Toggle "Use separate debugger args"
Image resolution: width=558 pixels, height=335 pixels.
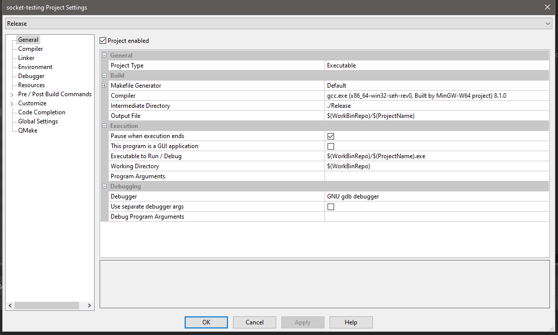(x=331, y=206)
